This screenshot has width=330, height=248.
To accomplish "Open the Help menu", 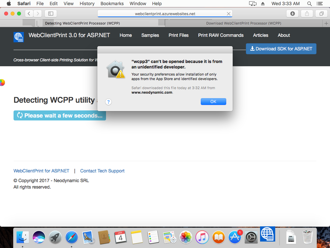I will click(x=157, y=4).
